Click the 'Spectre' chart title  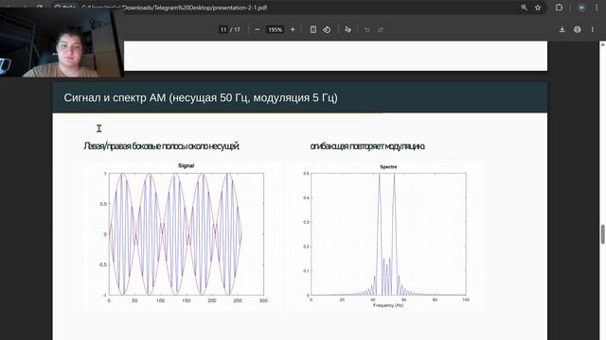[388, 167]
